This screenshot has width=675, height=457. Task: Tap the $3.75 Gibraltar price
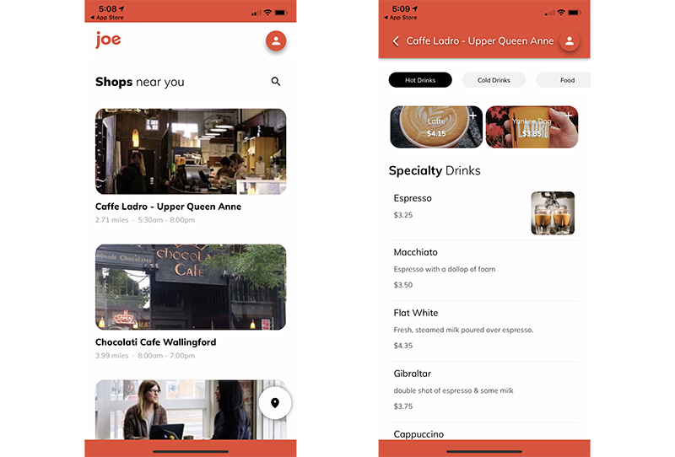coord(403,406)
